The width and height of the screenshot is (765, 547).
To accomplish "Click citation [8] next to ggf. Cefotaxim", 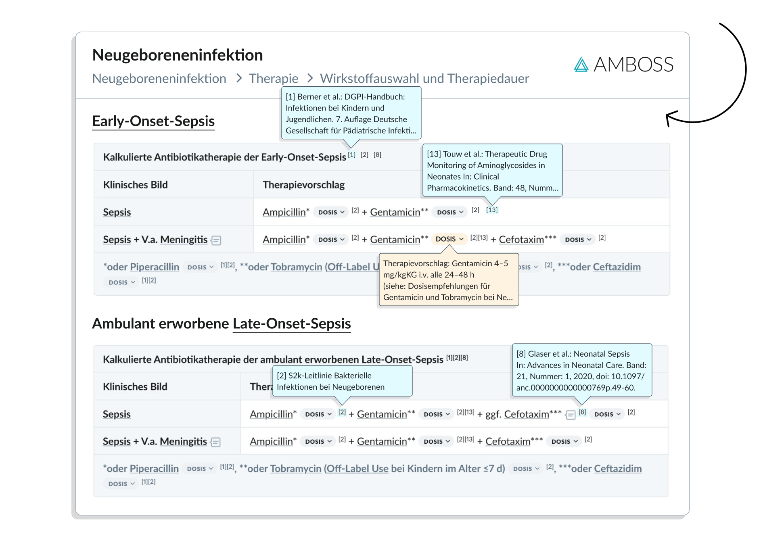I will [x=582, y=412].
